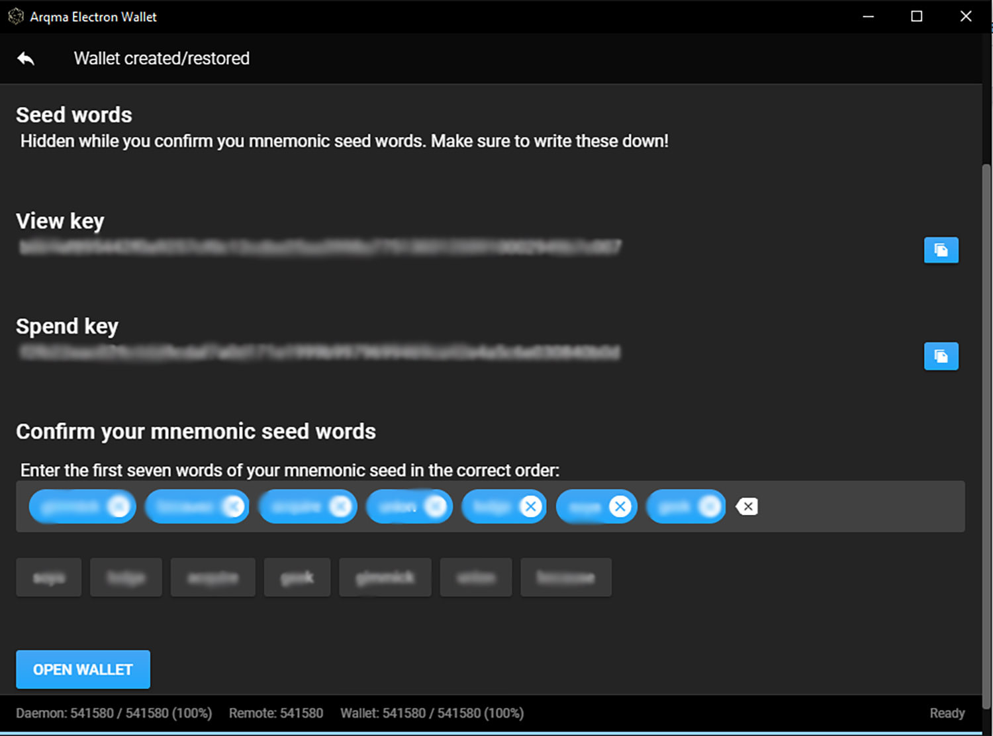Go back using the arrow icon
993x736 pixels.
pyautogui.click(x=26, y=58)
